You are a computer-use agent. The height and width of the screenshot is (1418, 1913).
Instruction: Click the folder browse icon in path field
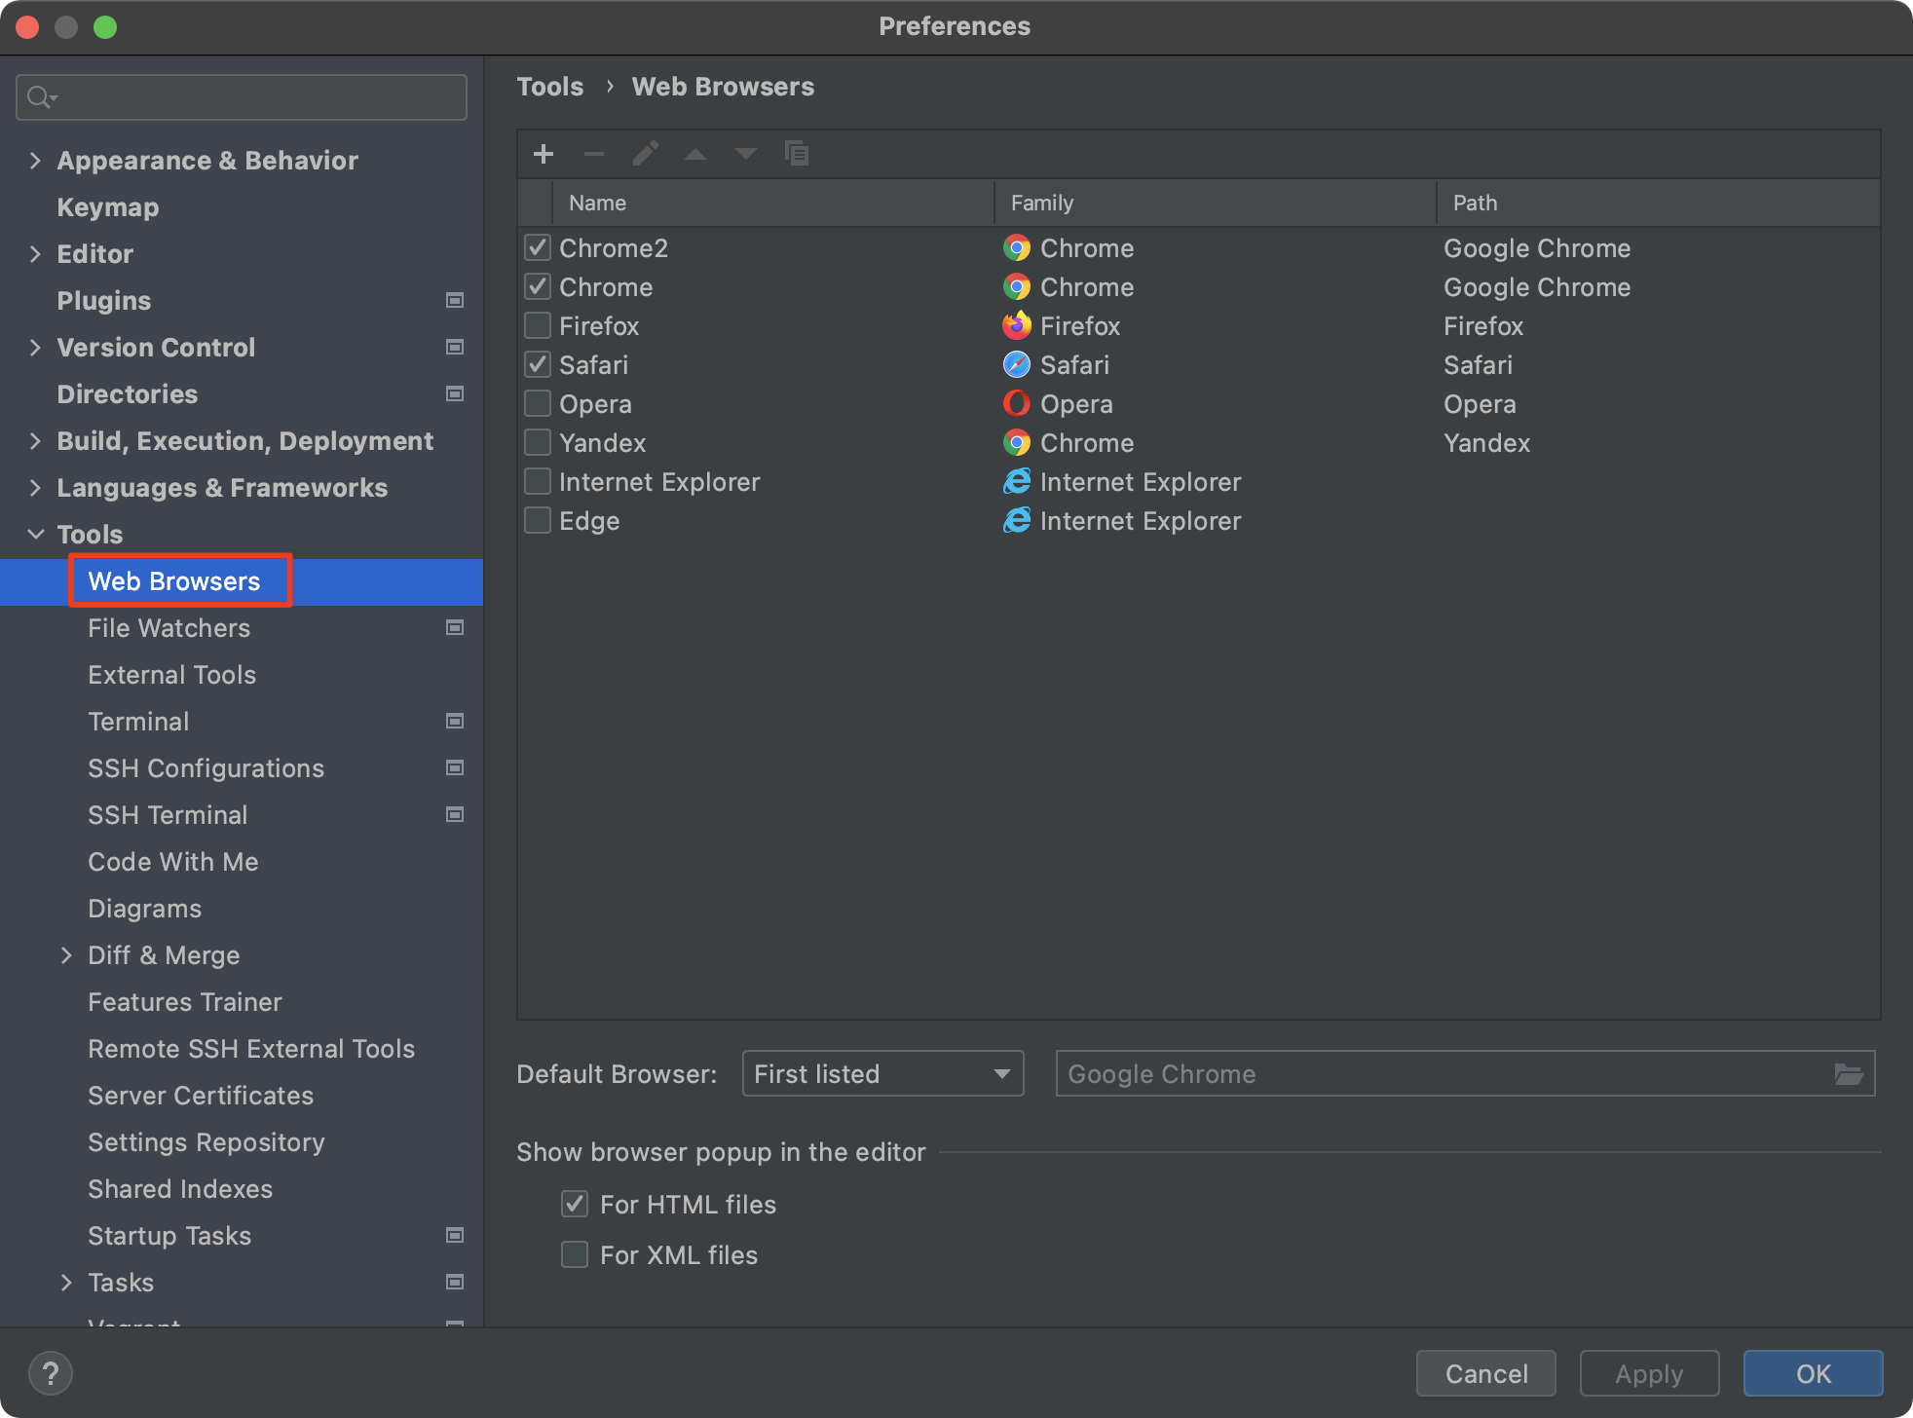point(1848,1074)
